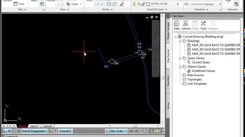Switch to 3D view mode
The height and width of the screenshot is (137, 245).
click(16, 131)
